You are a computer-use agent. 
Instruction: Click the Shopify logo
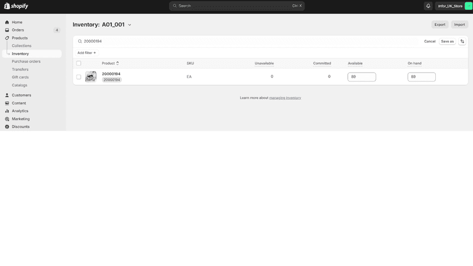click(16, 6)
